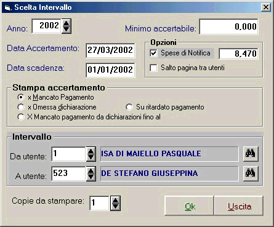
Task: Click the name DE STEFANO GIUSEPPINA
Action: [150, 173]
